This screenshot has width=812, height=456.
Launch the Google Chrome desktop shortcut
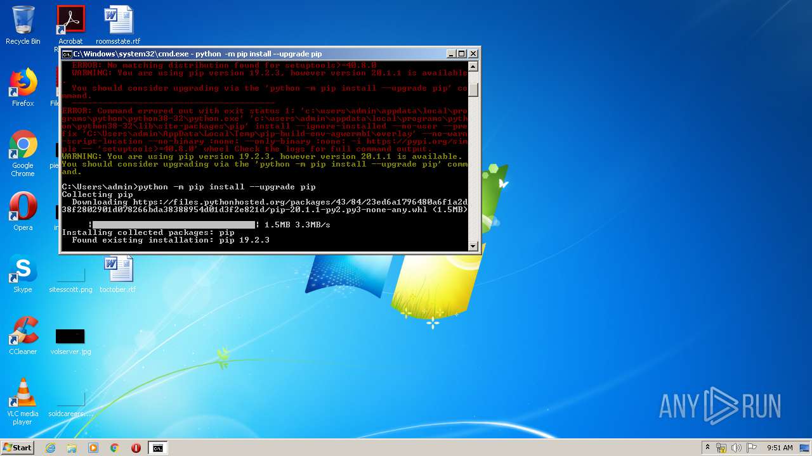23,154
